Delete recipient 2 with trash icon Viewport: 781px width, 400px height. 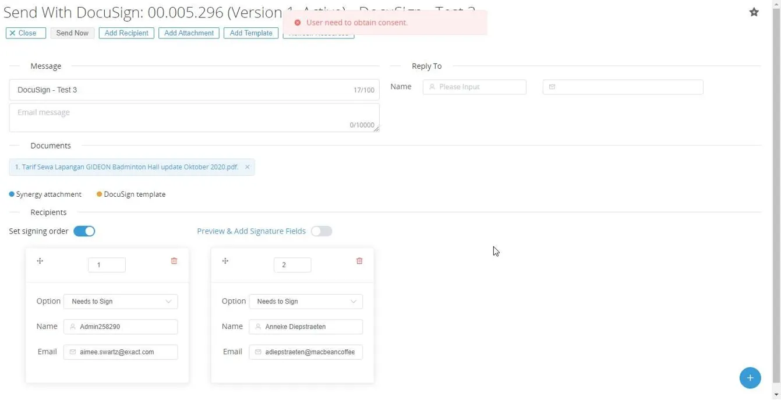click(x=359, y=261)
